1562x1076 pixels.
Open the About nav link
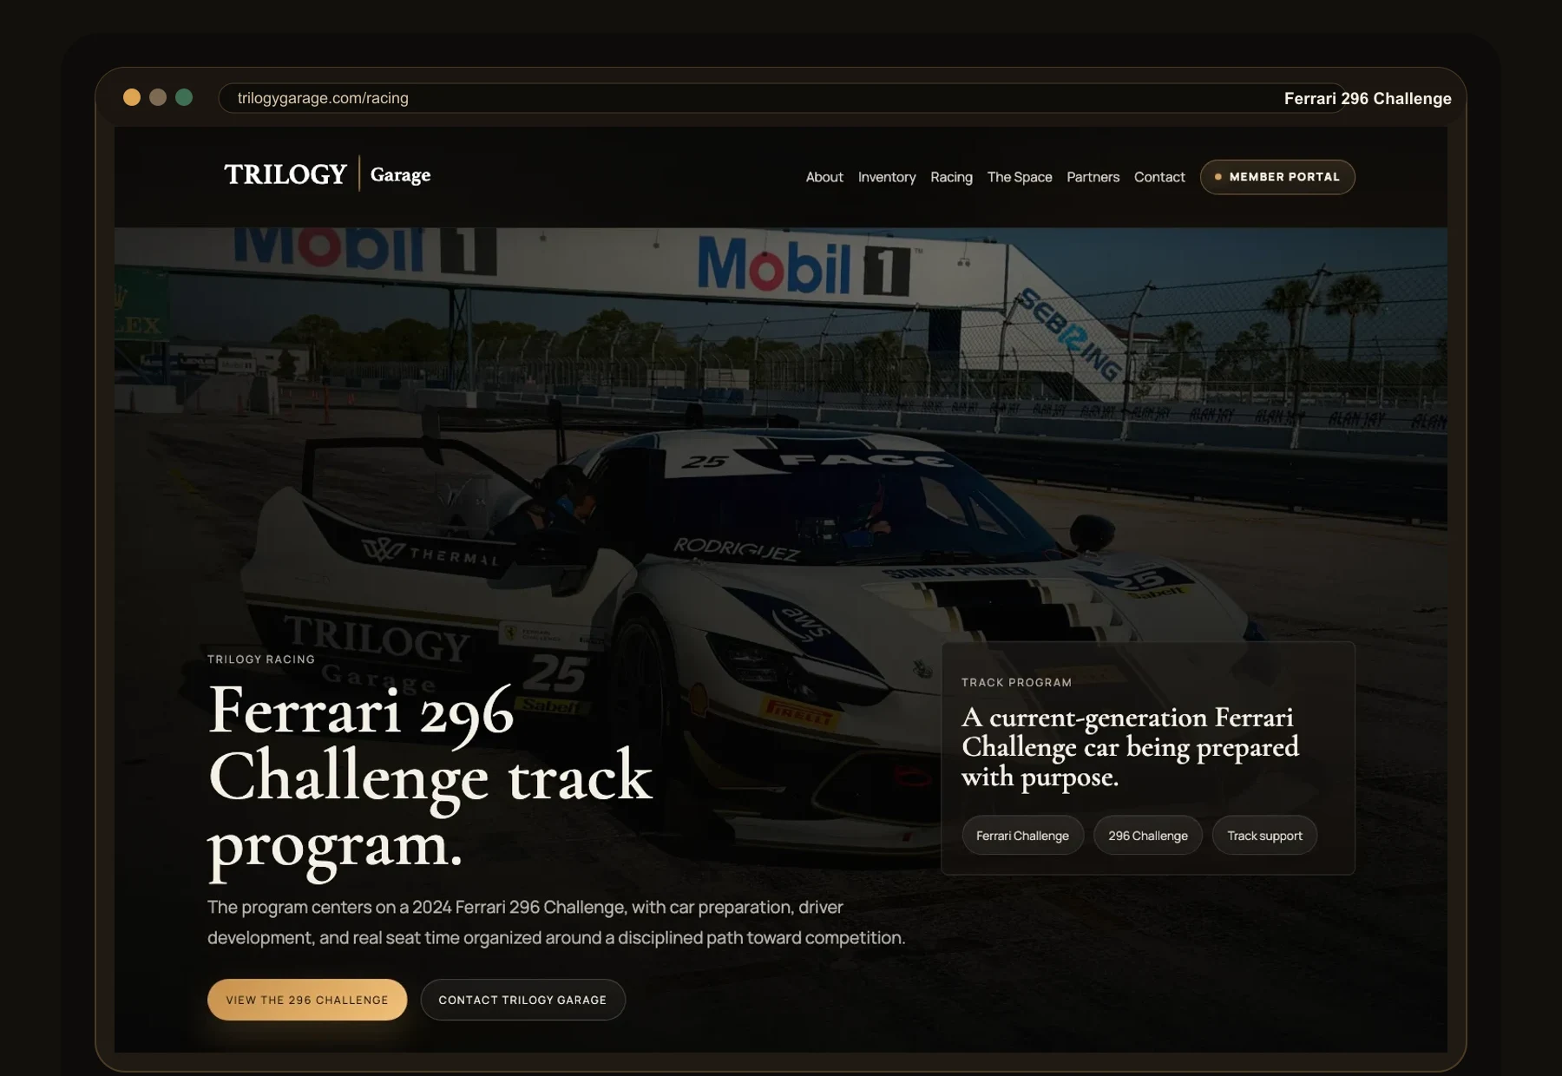click(824, 177)
